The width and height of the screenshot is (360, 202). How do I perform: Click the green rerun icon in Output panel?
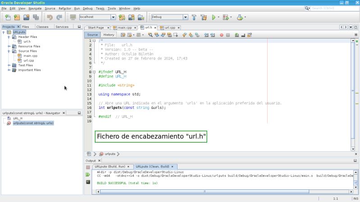(88, 174)
